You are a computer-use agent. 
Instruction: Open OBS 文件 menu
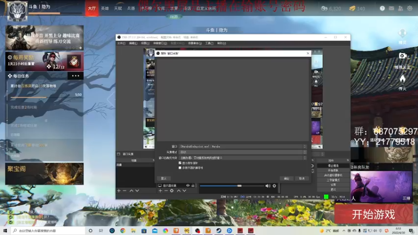[x=121, y=43]
